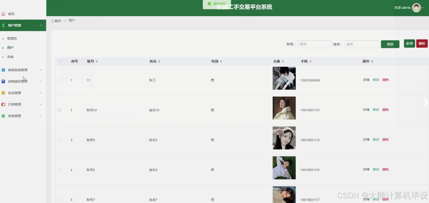The image size is (429, 203).
Task: Sort by 账号 column arrows
Action: pos(97,61)
